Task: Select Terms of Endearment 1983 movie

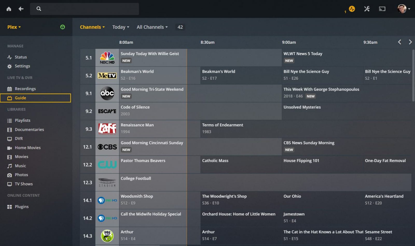Action: (306, 129)
